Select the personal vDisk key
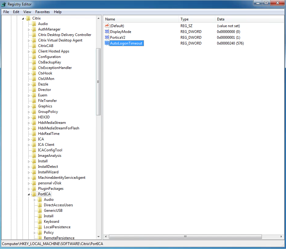This screenshot has width=286, height=249. click(x=50, y=183)
